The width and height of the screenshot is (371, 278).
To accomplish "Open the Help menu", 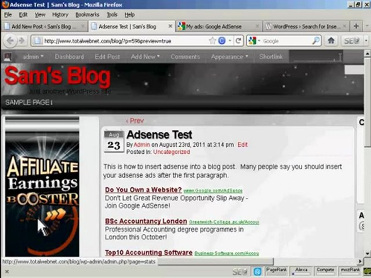I will pos(130,15).
